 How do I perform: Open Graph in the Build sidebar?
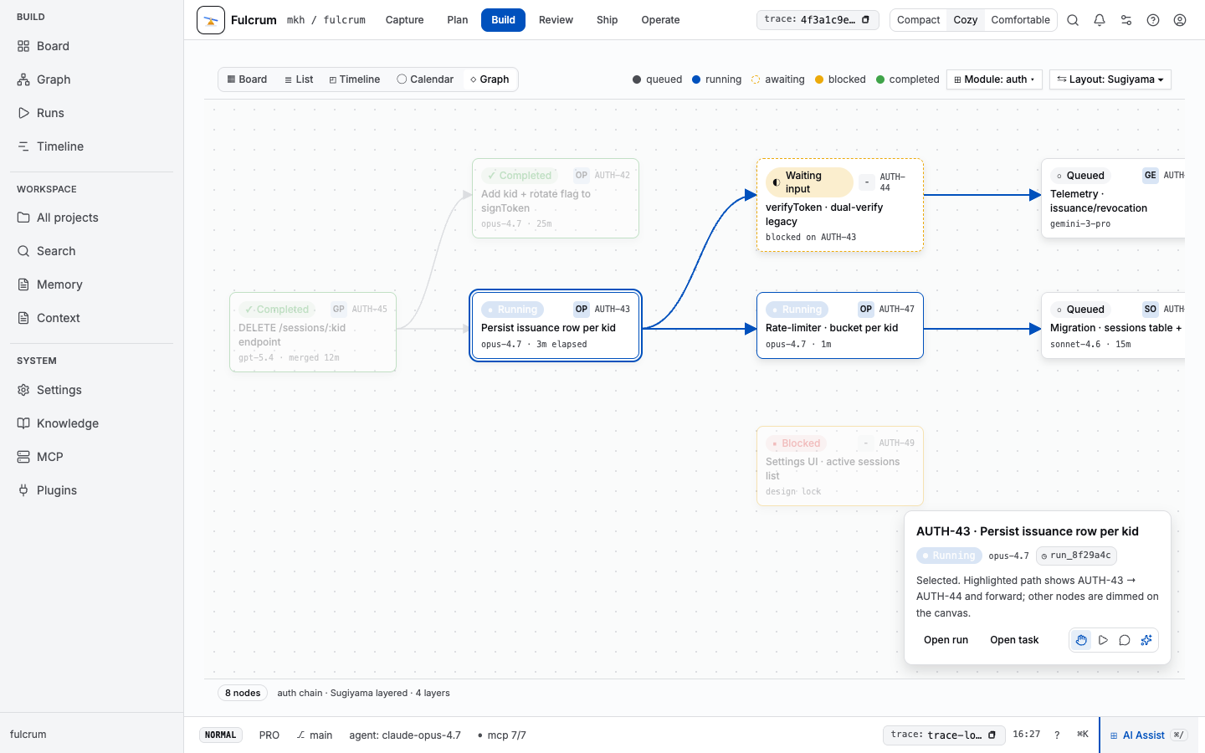[x=91, y=79]
